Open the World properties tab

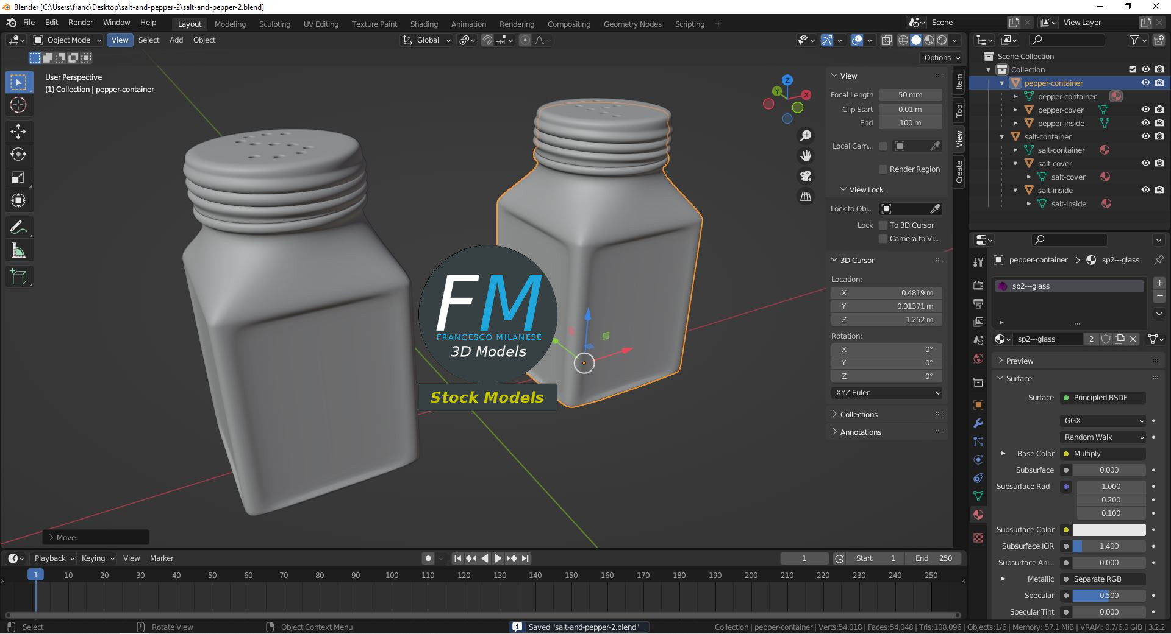pyautogui.click(x=978, y=358)
